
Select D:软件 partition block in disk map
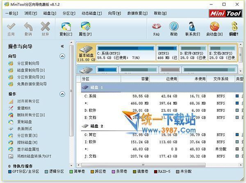[193, 53]
